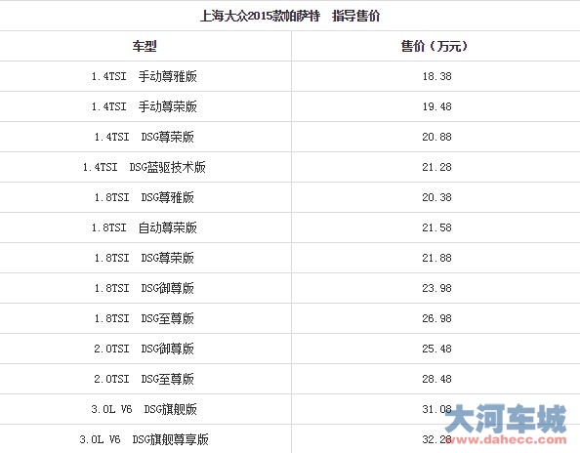This screenshot has width=580, height=453.
Task: Click the 18.38 price cell
Action: pos(436,76)
